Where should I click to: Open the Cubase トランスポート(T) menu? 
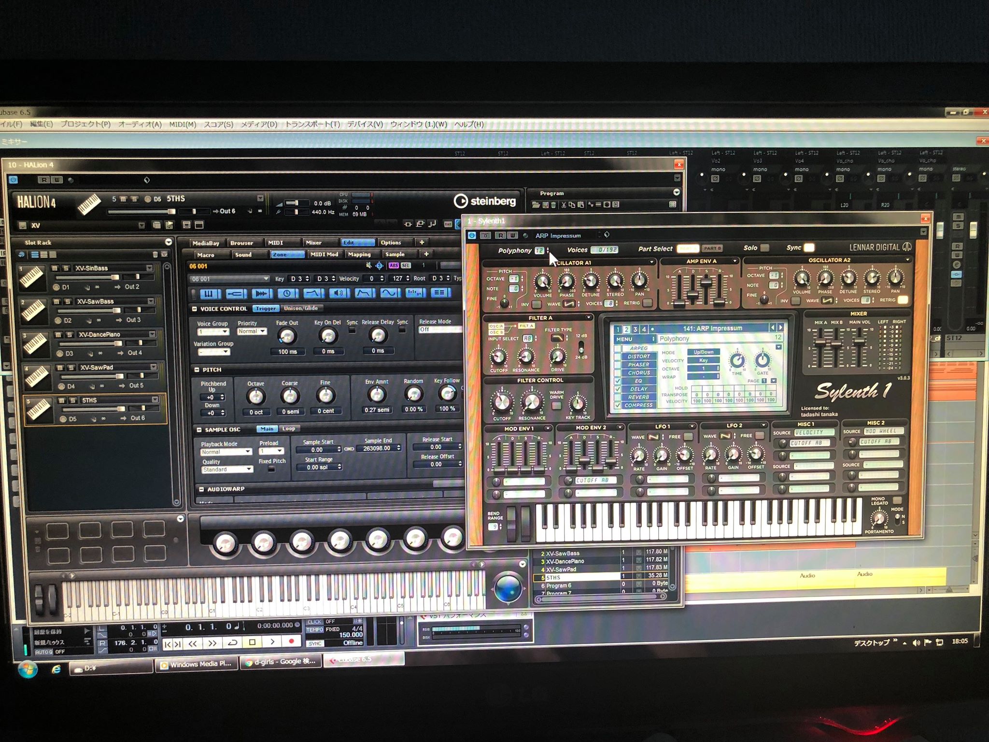pyautogui.click(x=312, y=124)
